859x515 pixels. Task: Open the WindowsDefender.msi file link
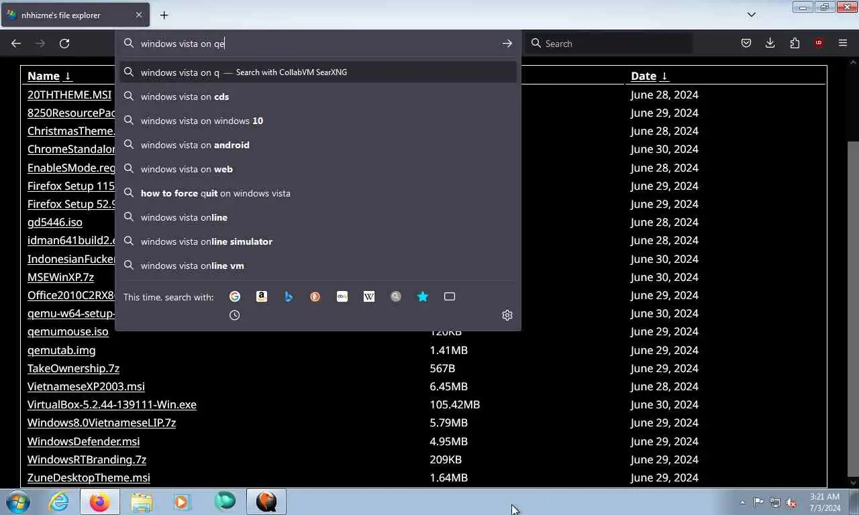coord(83,441)
